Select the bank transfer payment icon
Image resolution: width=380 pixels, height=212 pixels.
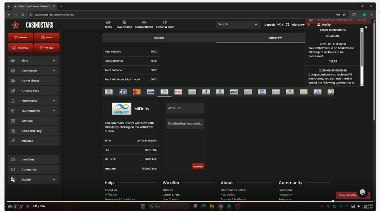[x=109, y=92]
